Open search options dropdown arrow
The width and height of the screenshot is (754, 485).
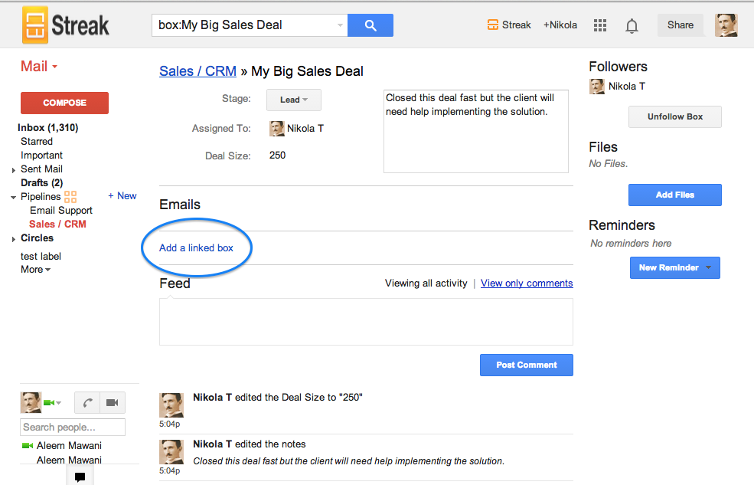click(x=340, y=25)
